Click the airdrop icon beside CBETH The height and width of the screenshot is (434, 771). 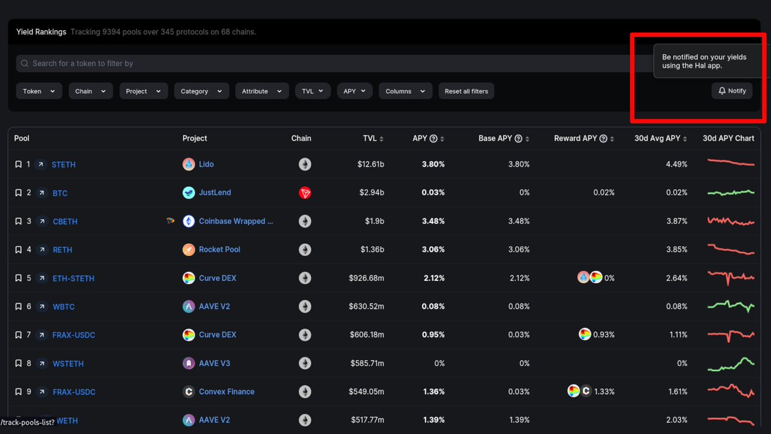pos(170,221)
